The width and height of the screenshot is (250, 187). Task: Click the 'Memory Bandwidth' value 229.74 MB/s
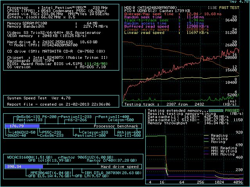tap(95, 26)
